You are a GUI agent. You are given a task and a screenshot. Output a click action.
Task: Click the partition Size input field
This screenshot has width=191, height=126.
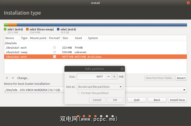click(91, 77)
